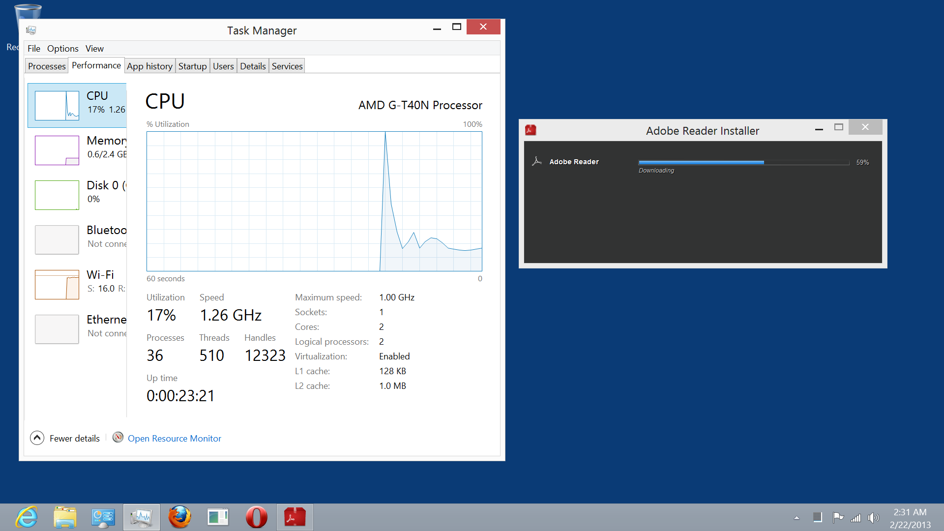Click the AMD G-T40N Processor label
Viewport: 944px width, 531px height.
click(420, 105)
